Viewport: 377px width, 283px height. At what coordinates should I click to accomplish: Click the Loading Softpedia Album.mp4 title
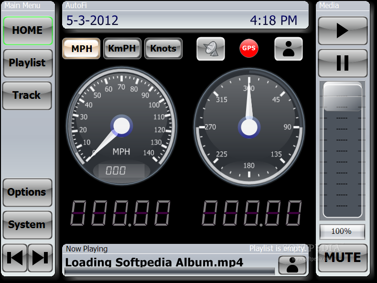pyautogui.click(x=154, y=262)
